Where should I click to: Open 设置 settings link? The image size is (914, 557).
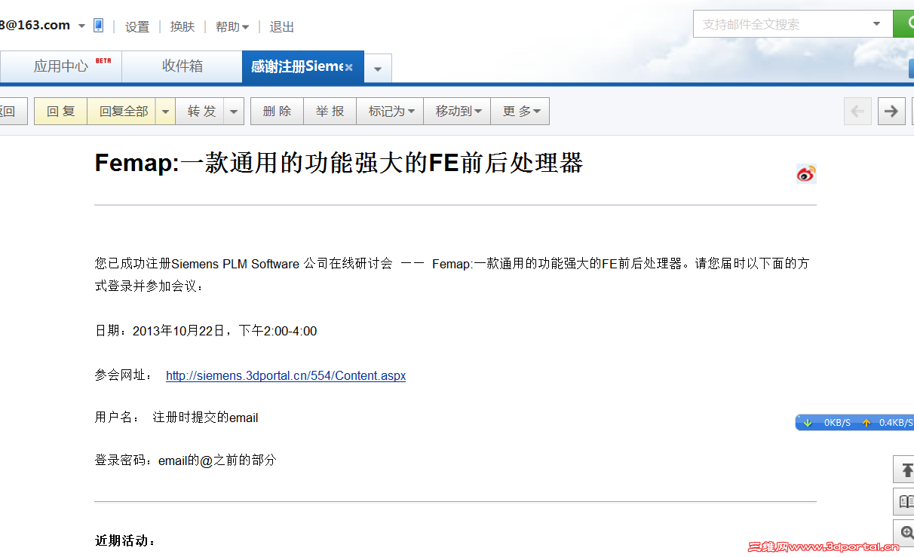pyautogui.click(x=137, y=27)
